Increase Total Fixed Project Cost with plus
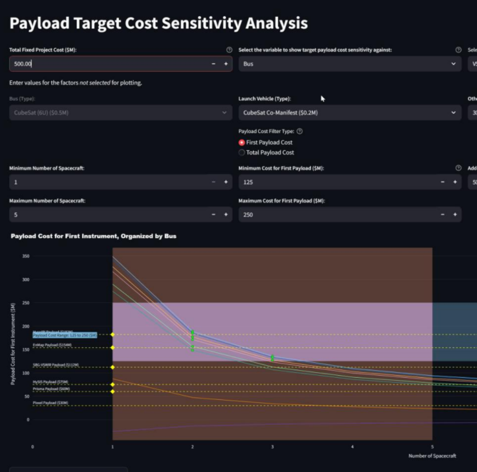The width and height of the screenshot is (477, 472). [226, 64]
